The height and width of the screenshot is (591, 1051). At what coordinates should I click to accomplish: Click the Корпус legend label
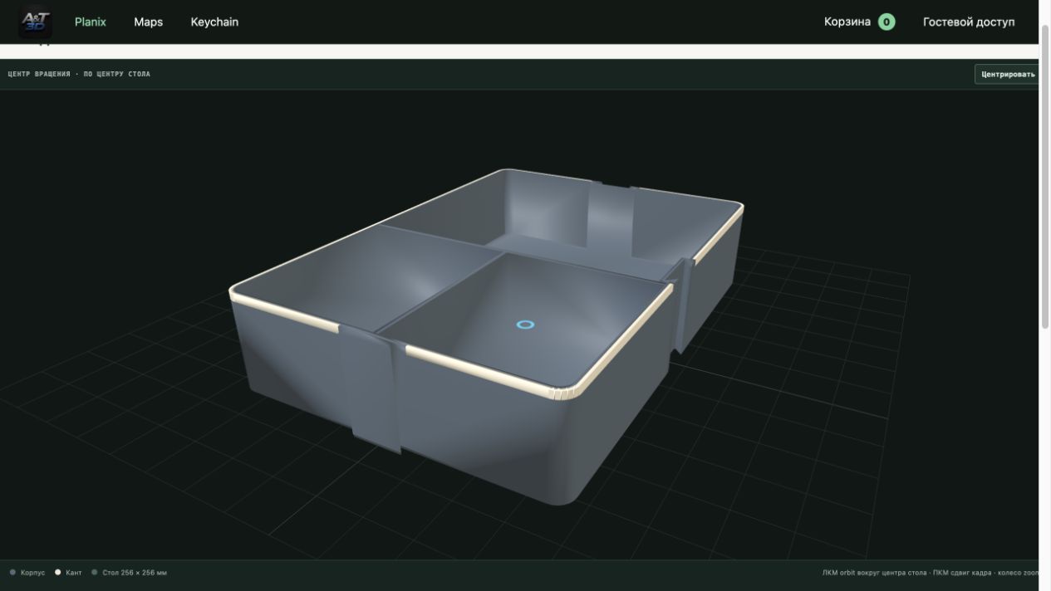point(33,573)
